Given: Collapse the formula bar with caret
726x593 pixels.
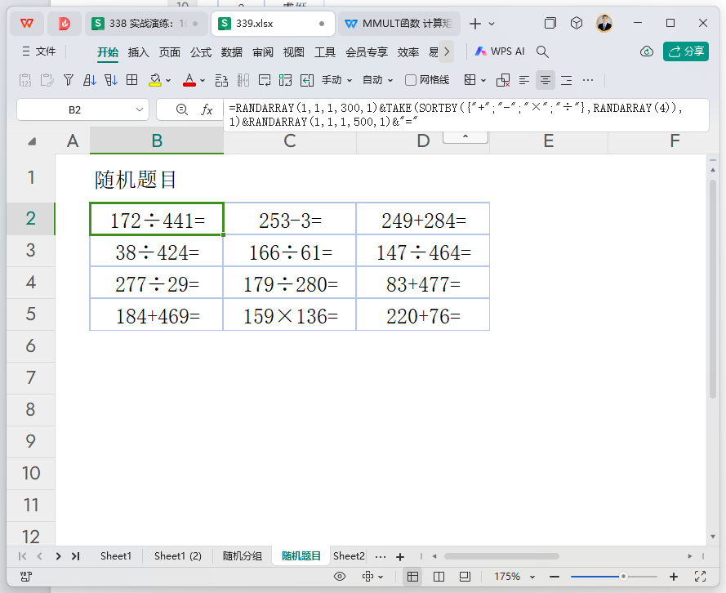Looking at the screenshot, I should (465, 136).
